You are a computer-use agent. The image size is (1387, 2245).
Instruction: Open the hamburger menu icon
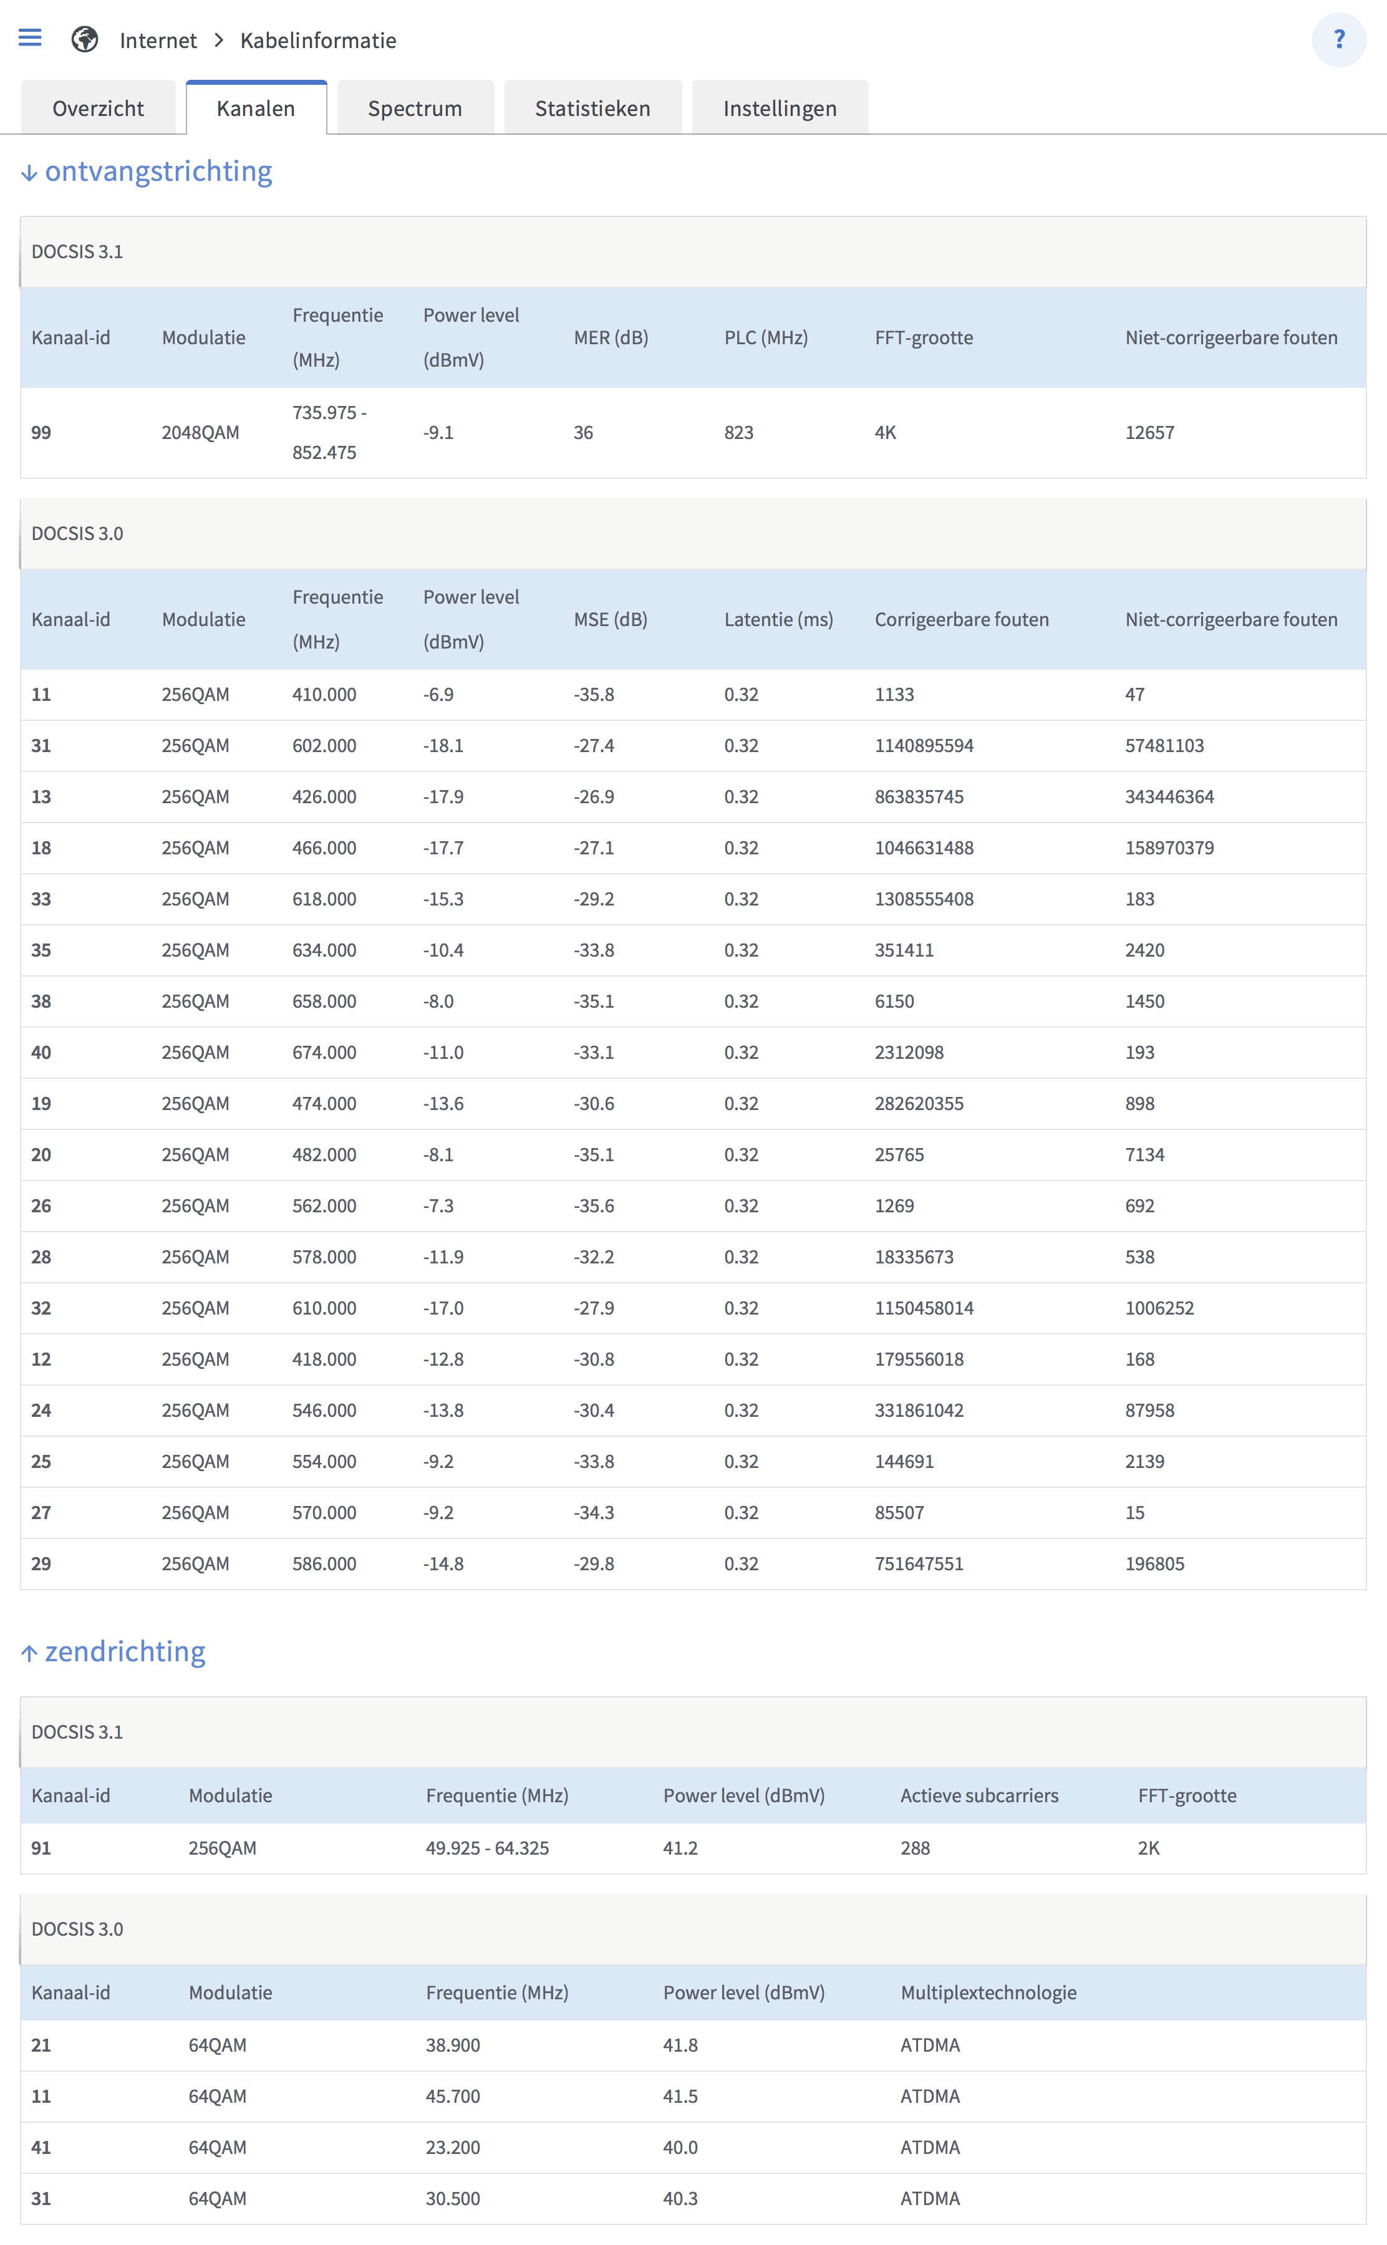pyautogui.click(x=31, y=37)
